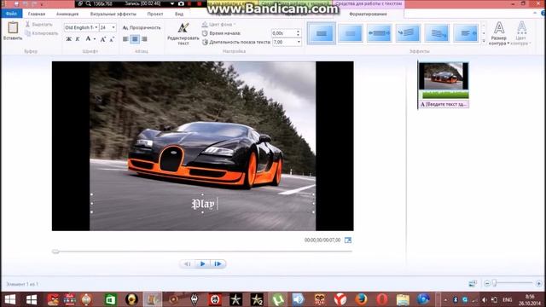Open Opera from the taskbar
Screen dimensions: 546x307
[x=381, y=299]
